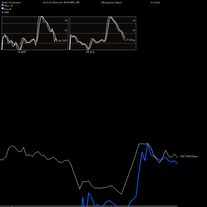
Task: Select the 'OBV' legend label
Action: [x=7, y=12]
